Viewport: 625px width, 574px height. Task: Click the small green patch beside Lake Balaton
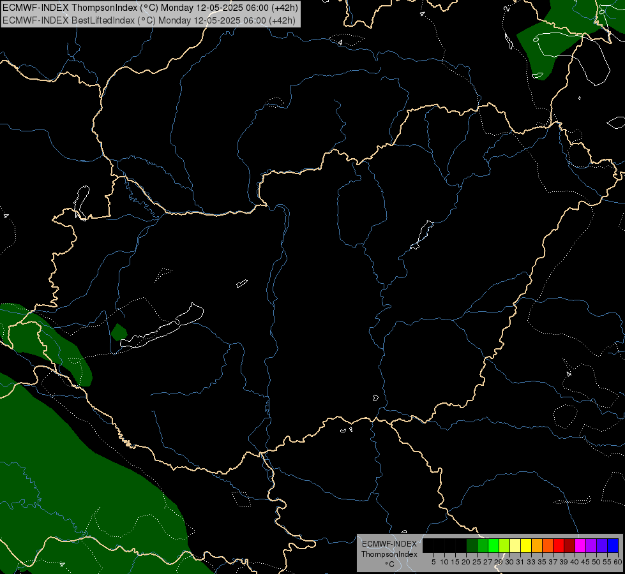(119, 332)
